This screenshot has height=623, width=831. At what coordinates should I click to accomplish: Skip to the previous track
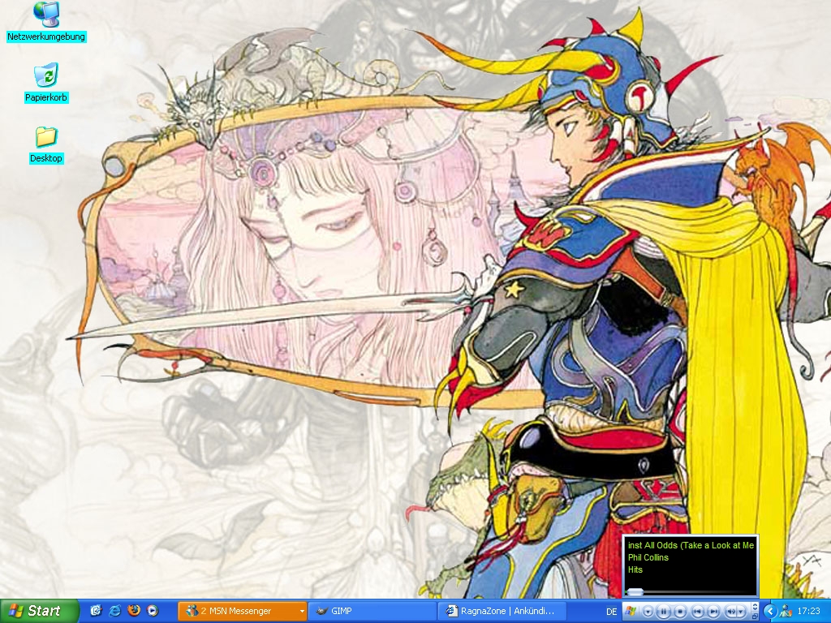coord(697,611)
